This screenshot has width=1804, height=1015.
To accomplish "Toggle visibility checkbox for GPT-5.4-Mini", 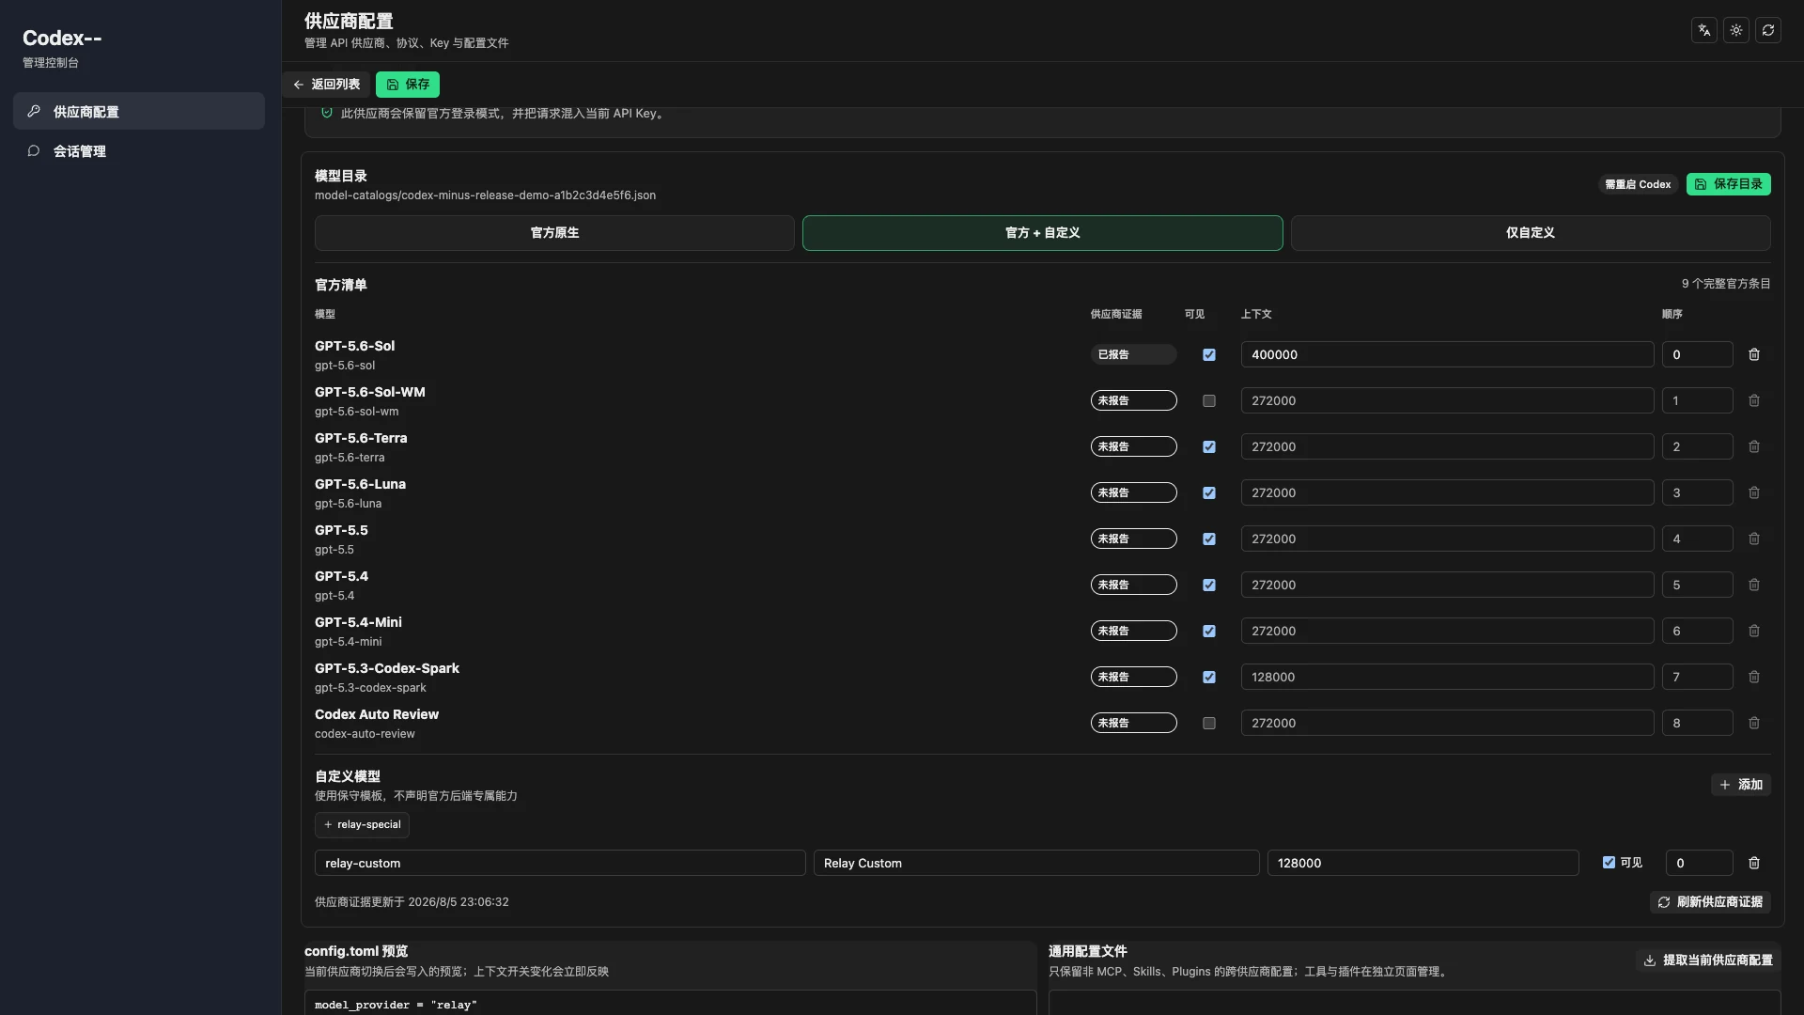I will point(1209,631).
